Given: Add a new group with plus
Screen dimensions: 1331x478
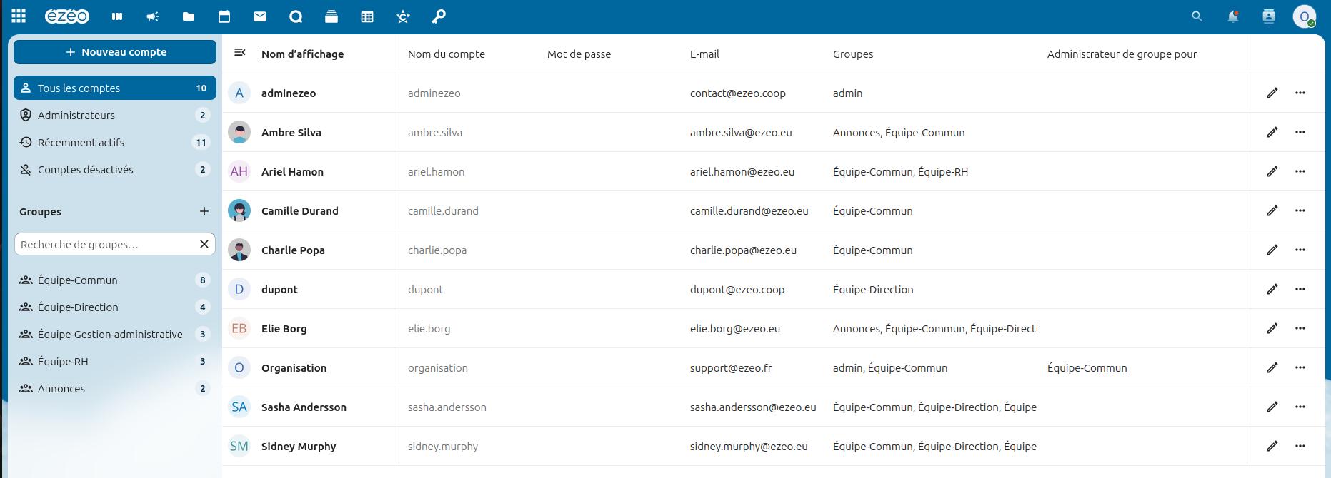Looking at the screenshot, I should pos(204,211).
